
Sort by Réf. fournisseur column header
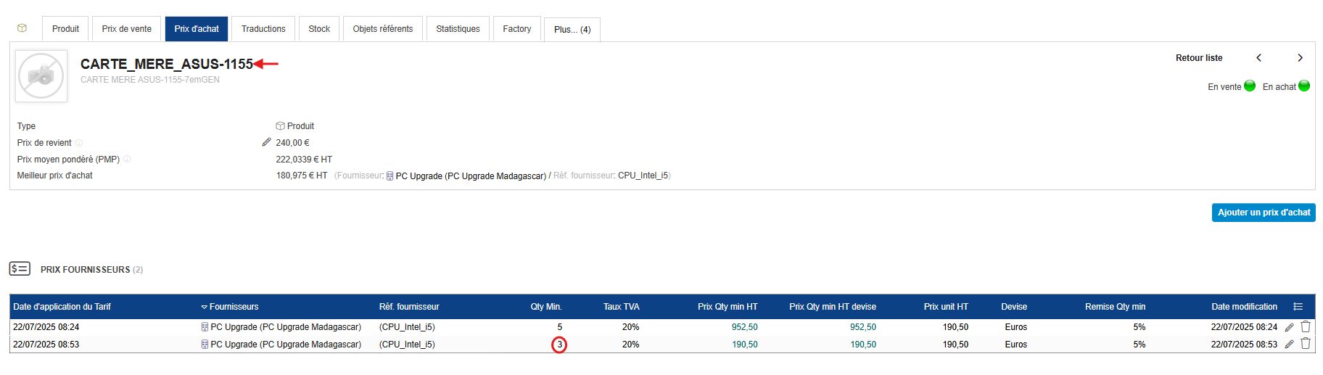(409, 307)
